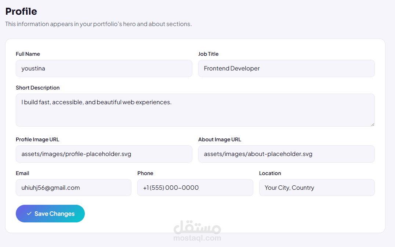Focus the Full Name input field
The width and height of the screenshot is (395, 247).
coord(104,69)
